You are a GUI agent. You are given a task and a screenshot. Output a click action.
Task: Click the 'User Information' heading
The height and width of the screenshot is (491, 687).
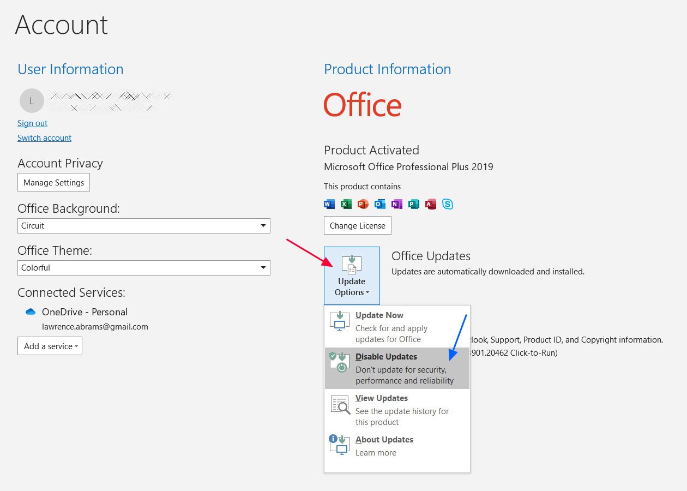(x=70, y=69)
